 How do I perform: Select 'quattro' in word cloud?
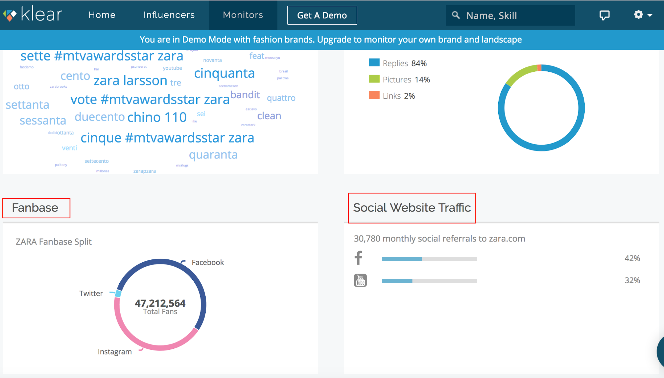[x=281, y=98]
